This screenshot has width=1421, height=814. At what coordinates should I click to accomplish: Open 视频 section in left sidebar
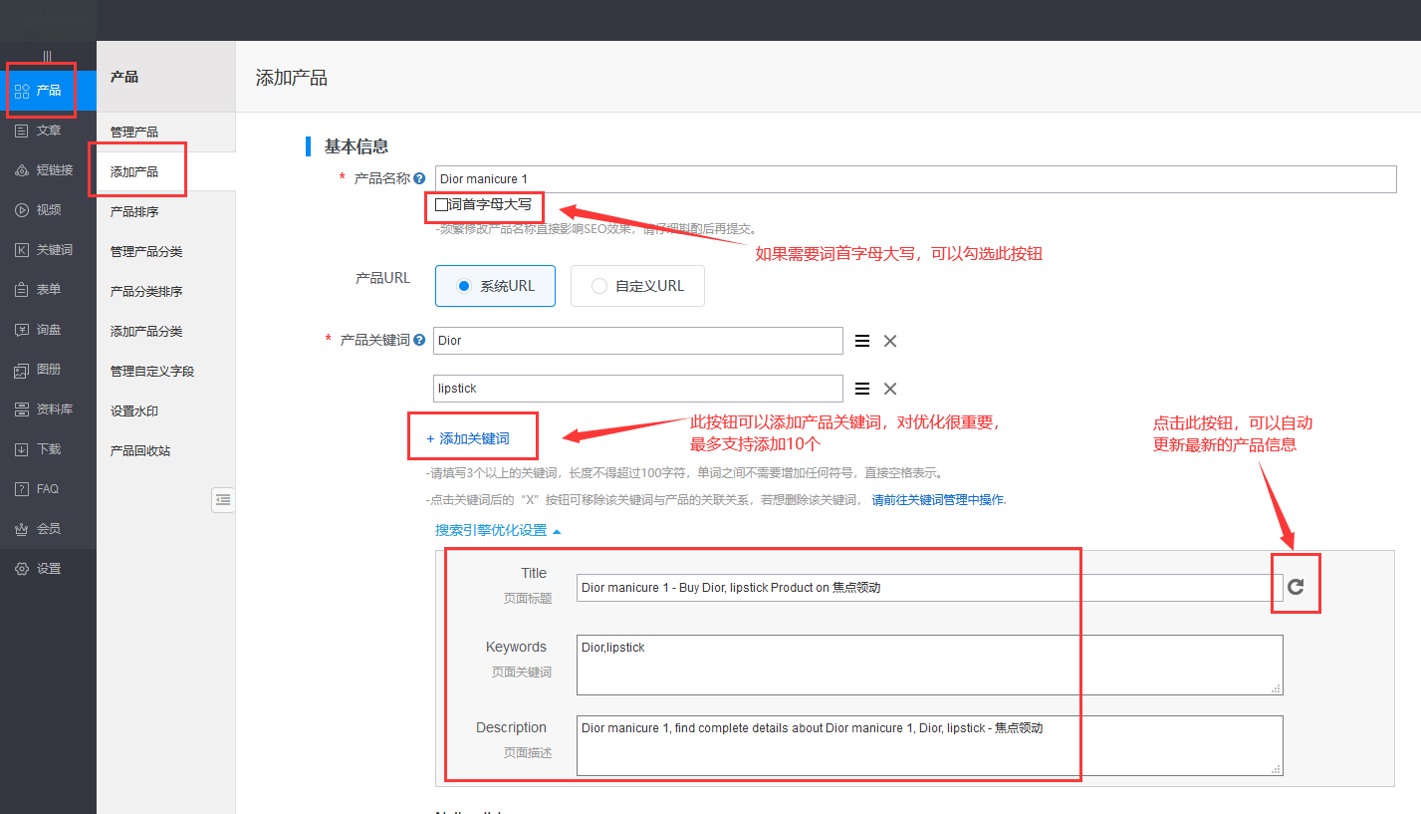(48, 209)
